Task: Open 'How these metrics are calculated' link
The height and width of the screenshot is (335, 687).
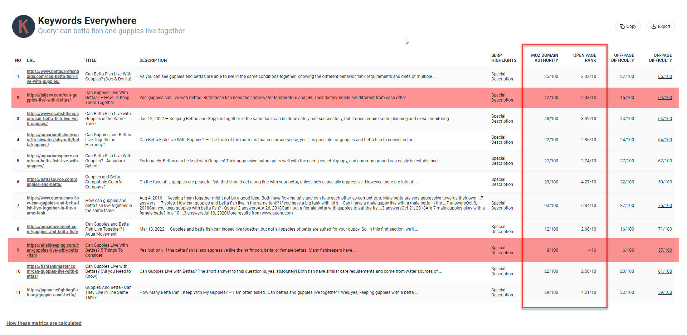Action: tap(44, 323)
